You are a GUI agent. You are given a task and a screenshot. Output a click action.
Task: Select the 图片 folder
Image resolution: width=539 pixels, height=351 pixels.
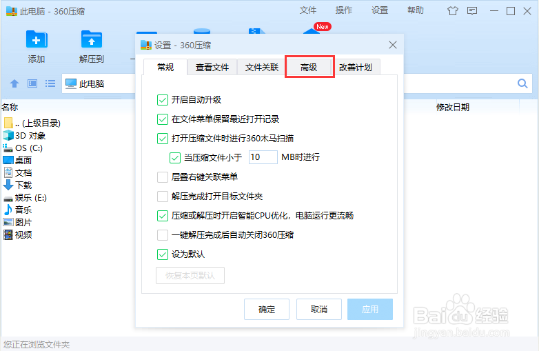(17, 222)
